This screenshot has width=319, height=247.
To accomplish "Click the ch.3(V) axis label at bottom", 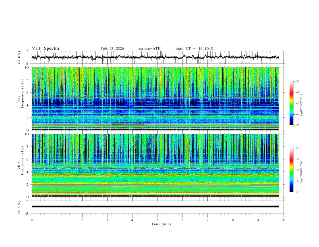I will [20, 207].
